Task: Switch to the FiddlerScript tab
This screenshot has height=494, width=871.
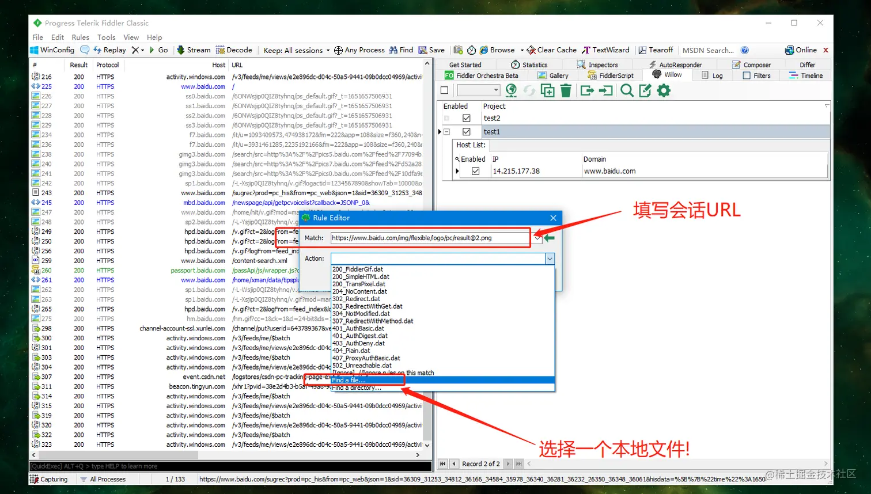Action: [611, 75]
